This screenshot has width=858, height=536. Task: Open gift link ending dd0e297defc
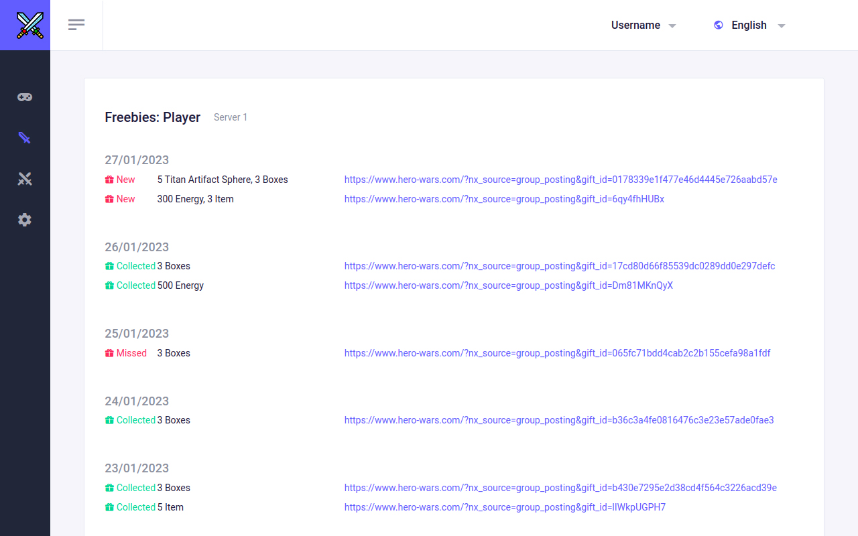tap(560, 266)
